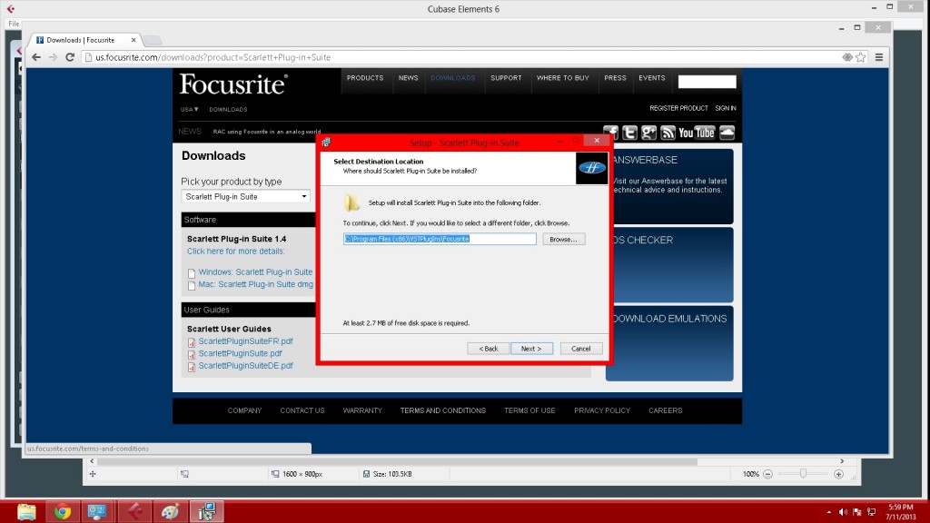Reload the Focusrite page

[x=69, y=57]
